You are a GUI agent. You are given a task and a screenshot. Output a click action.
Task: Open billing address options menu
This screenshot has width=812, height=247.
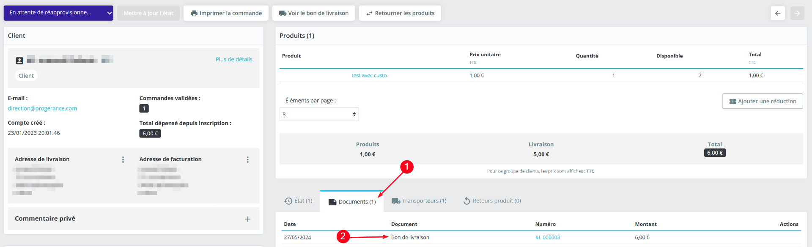pyautogui.click(x=248, y=159)
